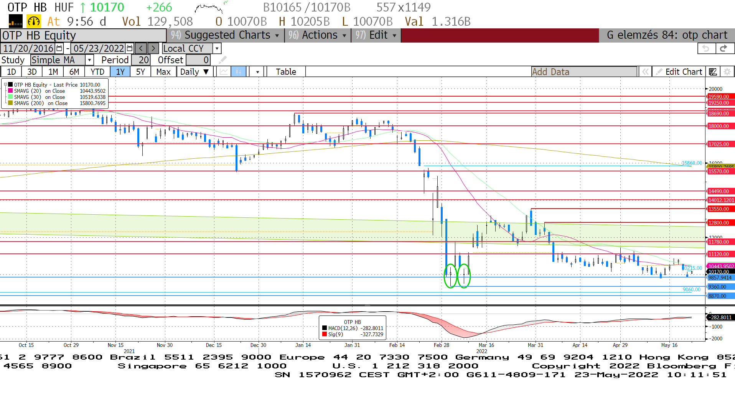Click start date field 11/20/2016
The width and height of the screenshot is (735, 396).
click(x=28, y=48)
